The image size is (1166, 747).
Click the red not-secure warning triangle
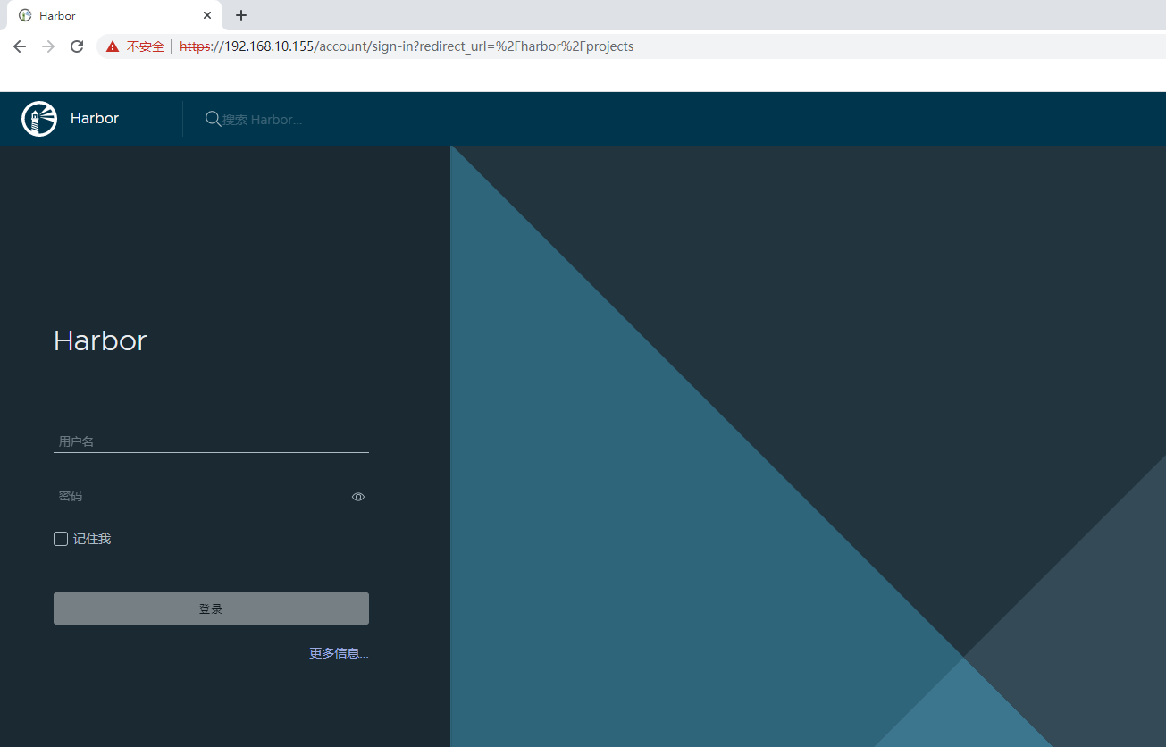pyautogui.click(x=113, y=46)
